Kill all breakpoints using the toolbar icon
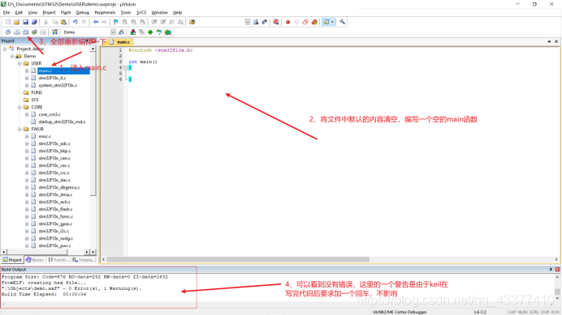 click(x=314, y=22)
